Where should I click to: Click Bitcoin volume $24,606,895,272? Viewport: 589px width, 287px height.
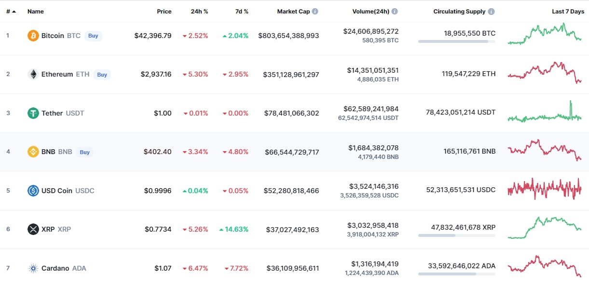371,31
